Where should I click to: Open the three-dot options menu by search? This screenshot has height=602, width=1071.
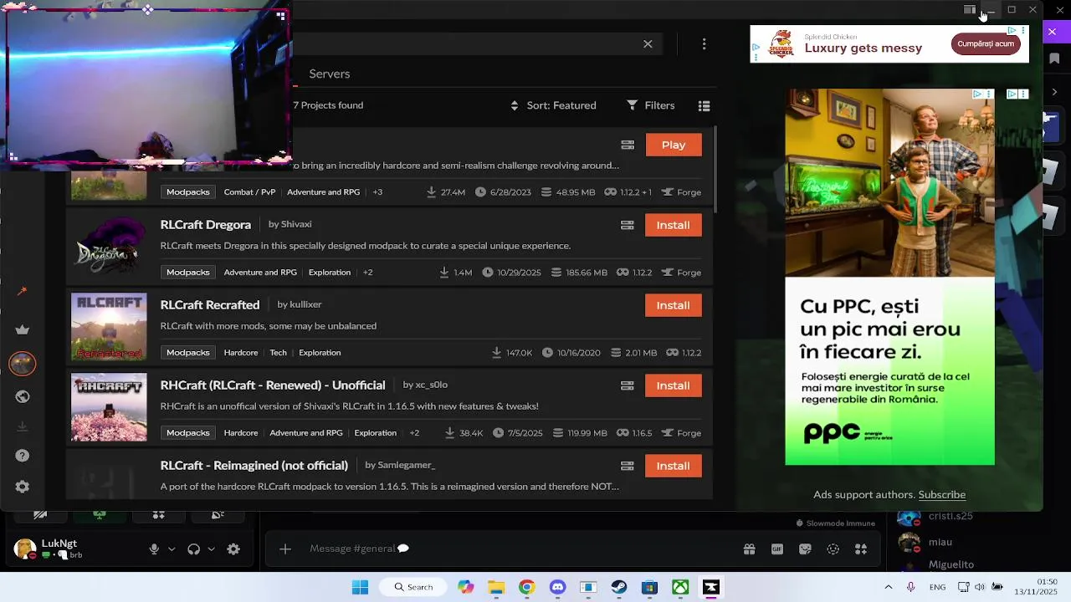pos(705,43)
